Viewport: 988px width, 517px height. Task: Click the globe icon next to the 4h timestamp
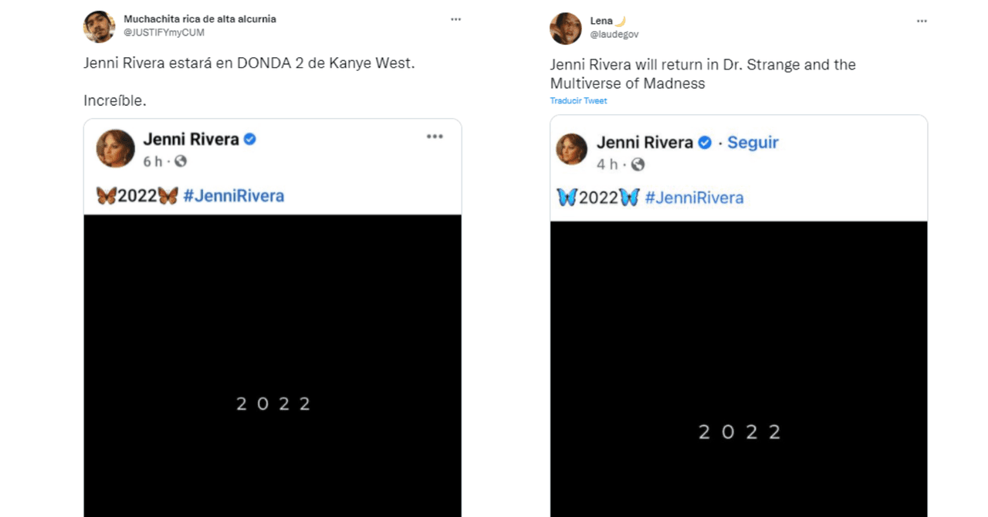[x=639, y=164]
